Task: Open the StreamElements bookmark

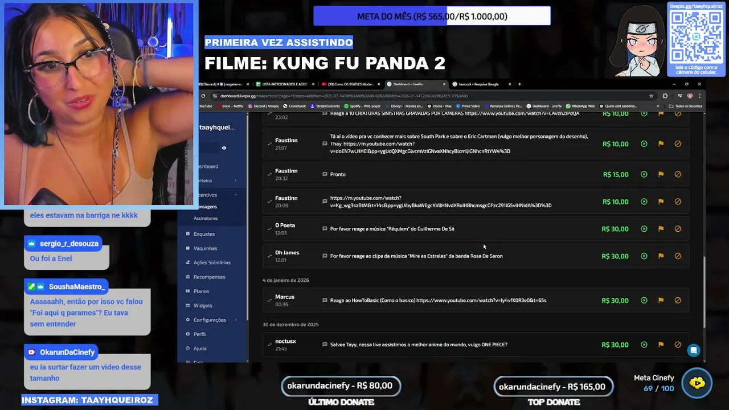Action: pyautogui.click(x=325, y=106)
